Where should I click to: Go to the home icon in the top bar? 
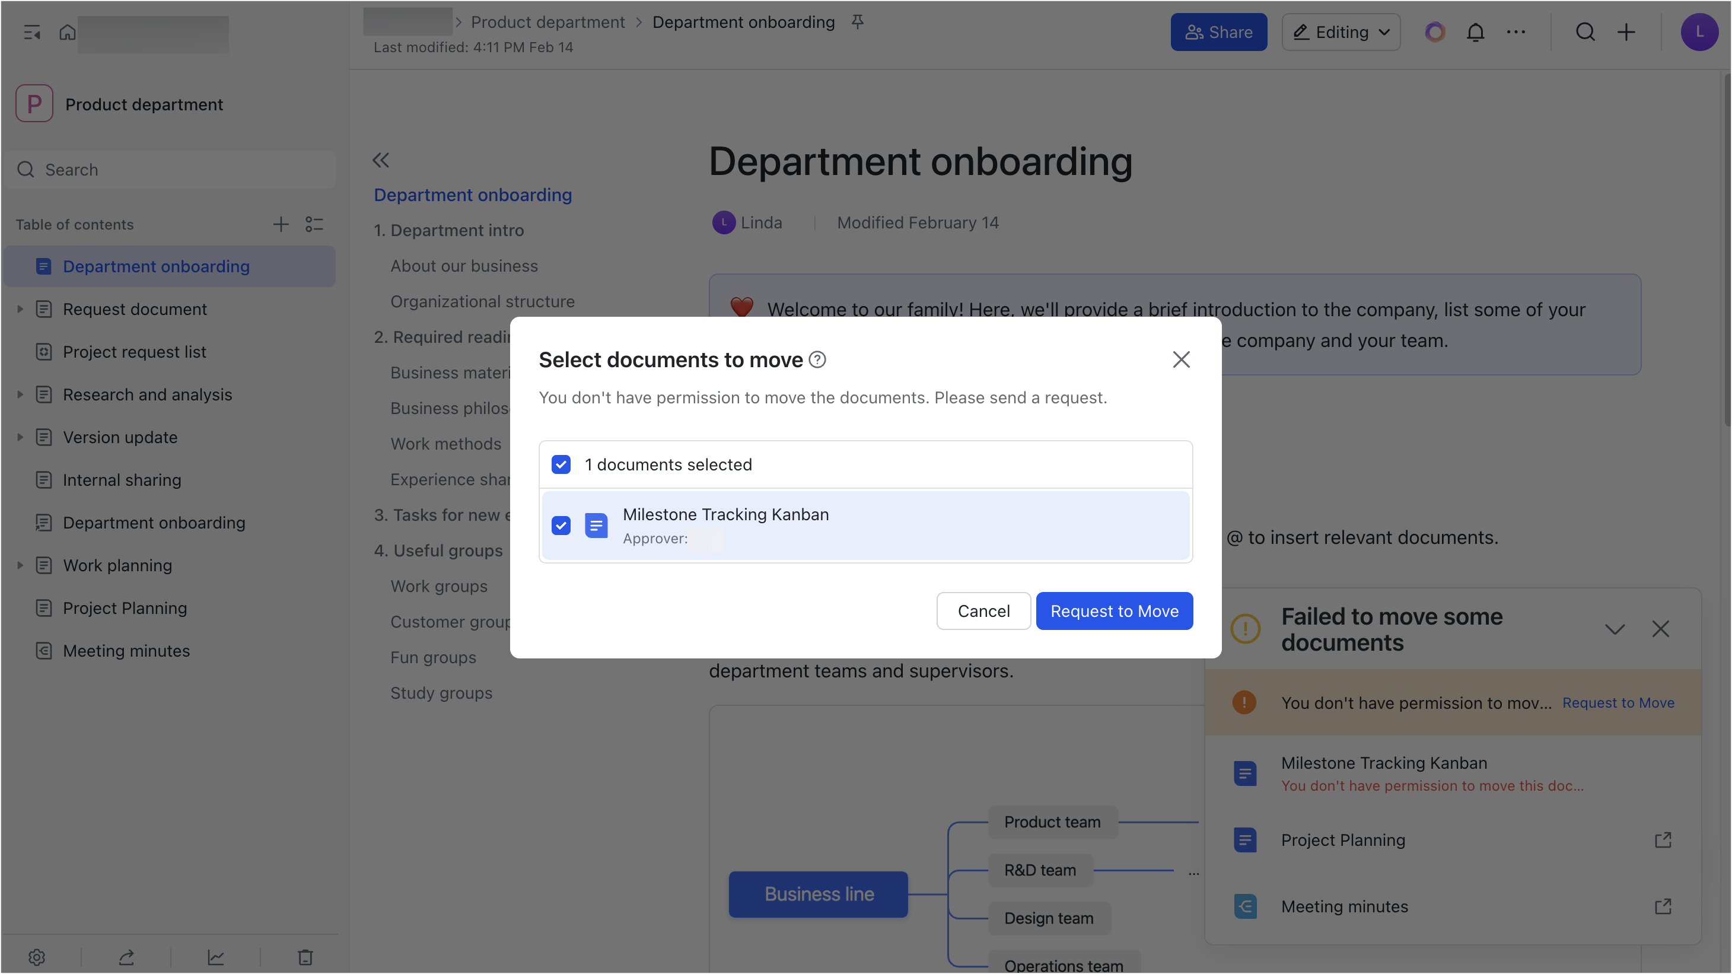point(67,31)
